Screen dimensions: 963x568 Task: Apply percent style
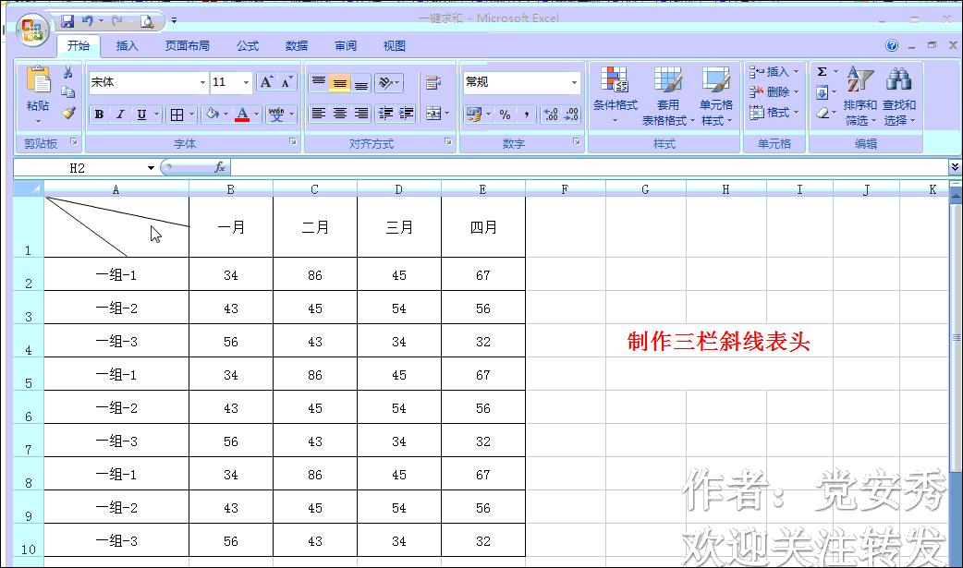tap(505, 115)
